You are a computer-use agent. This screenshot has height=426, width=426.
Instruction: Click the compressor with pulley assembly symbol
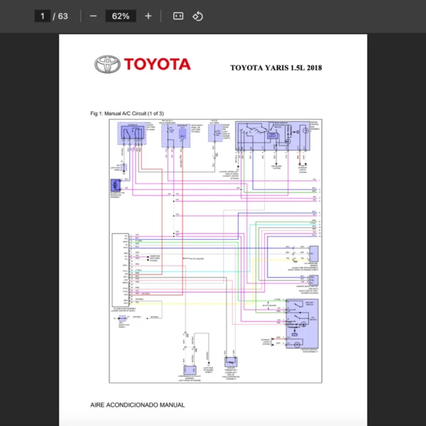pyautogui.click(x=189, y=370)
